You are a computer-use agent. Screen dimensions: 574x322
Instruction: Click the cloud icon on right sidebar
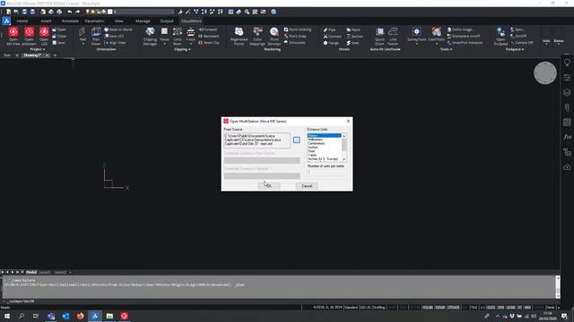pyautogui.click(x=567, y=167)
